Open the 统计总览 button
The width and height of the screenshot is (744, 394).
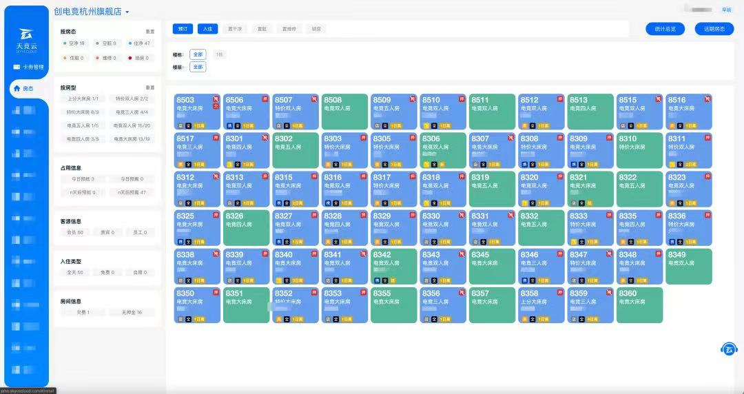pos(665,29)
